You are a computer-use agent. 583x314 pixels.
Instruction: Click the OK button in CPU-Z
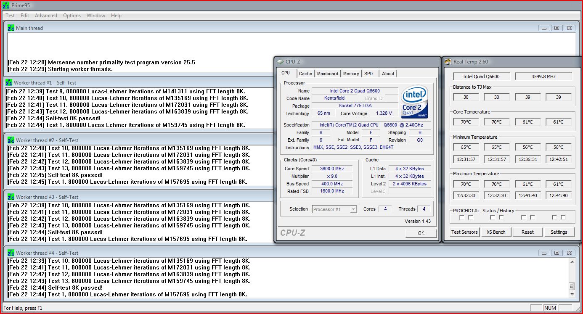click(421, 233)
